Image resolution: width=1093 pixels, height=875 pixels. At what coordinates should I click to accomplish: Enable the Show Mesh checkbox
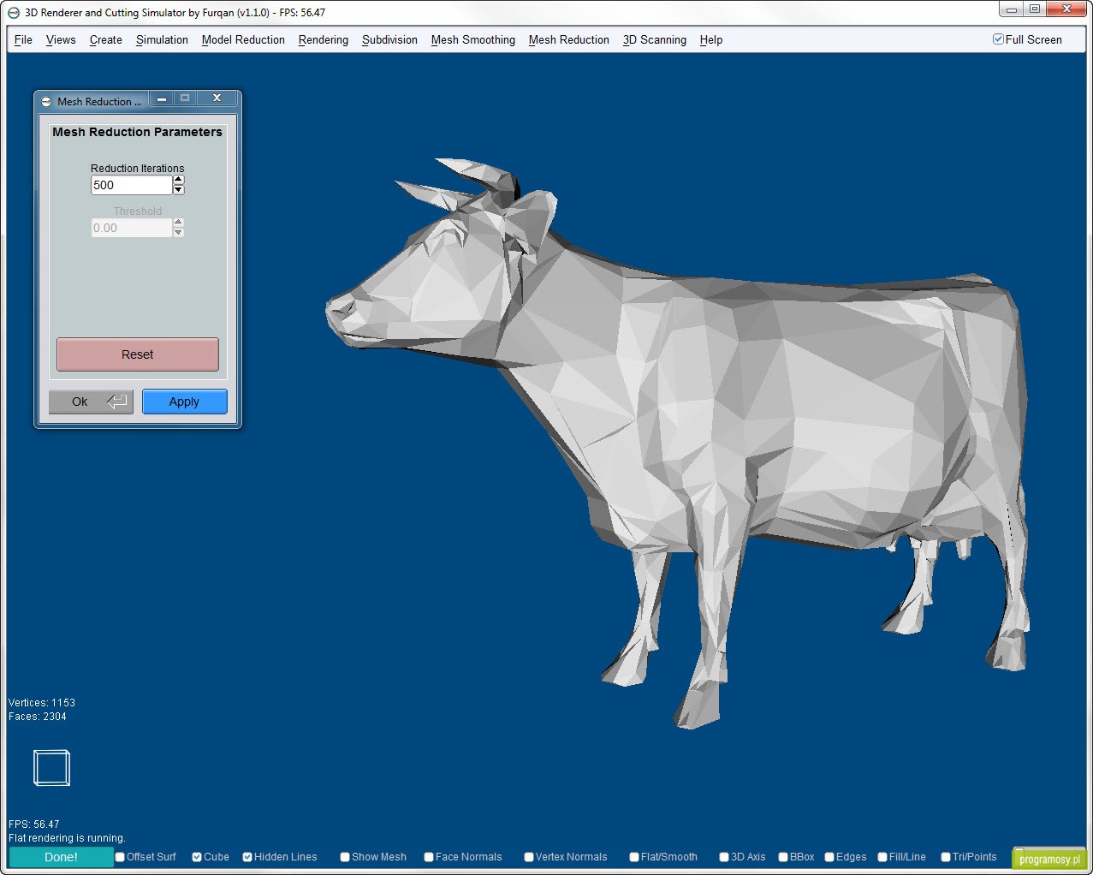[x=345, y=857]
